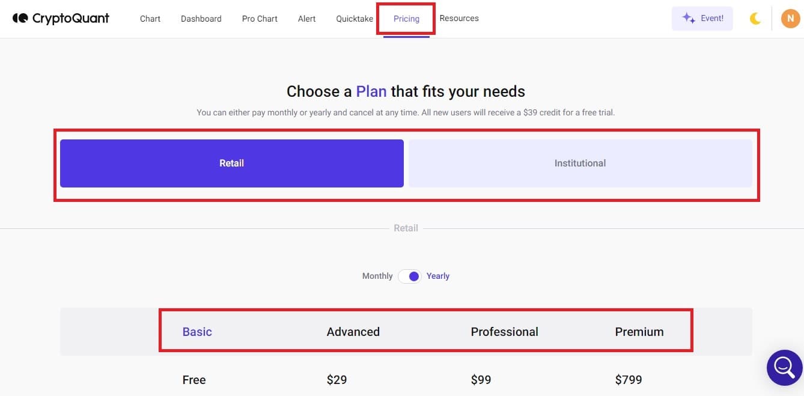This screenshot has height=396, width=804.
Task: Open Quicktake in the navbar
Action: pos(355,19)
